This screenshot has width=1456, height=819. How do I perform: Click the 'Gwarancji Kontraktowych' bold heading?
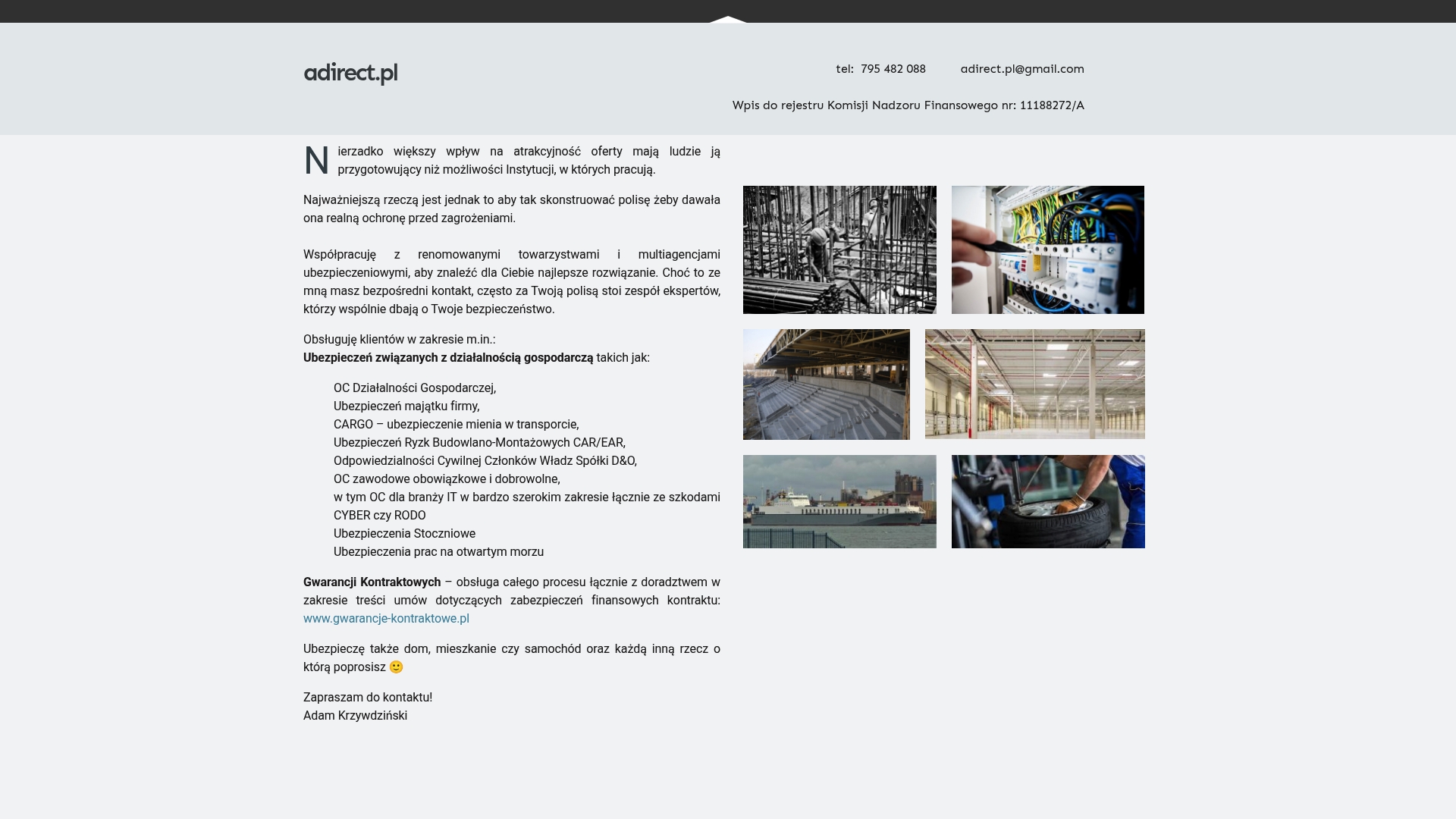click(372, 582)
